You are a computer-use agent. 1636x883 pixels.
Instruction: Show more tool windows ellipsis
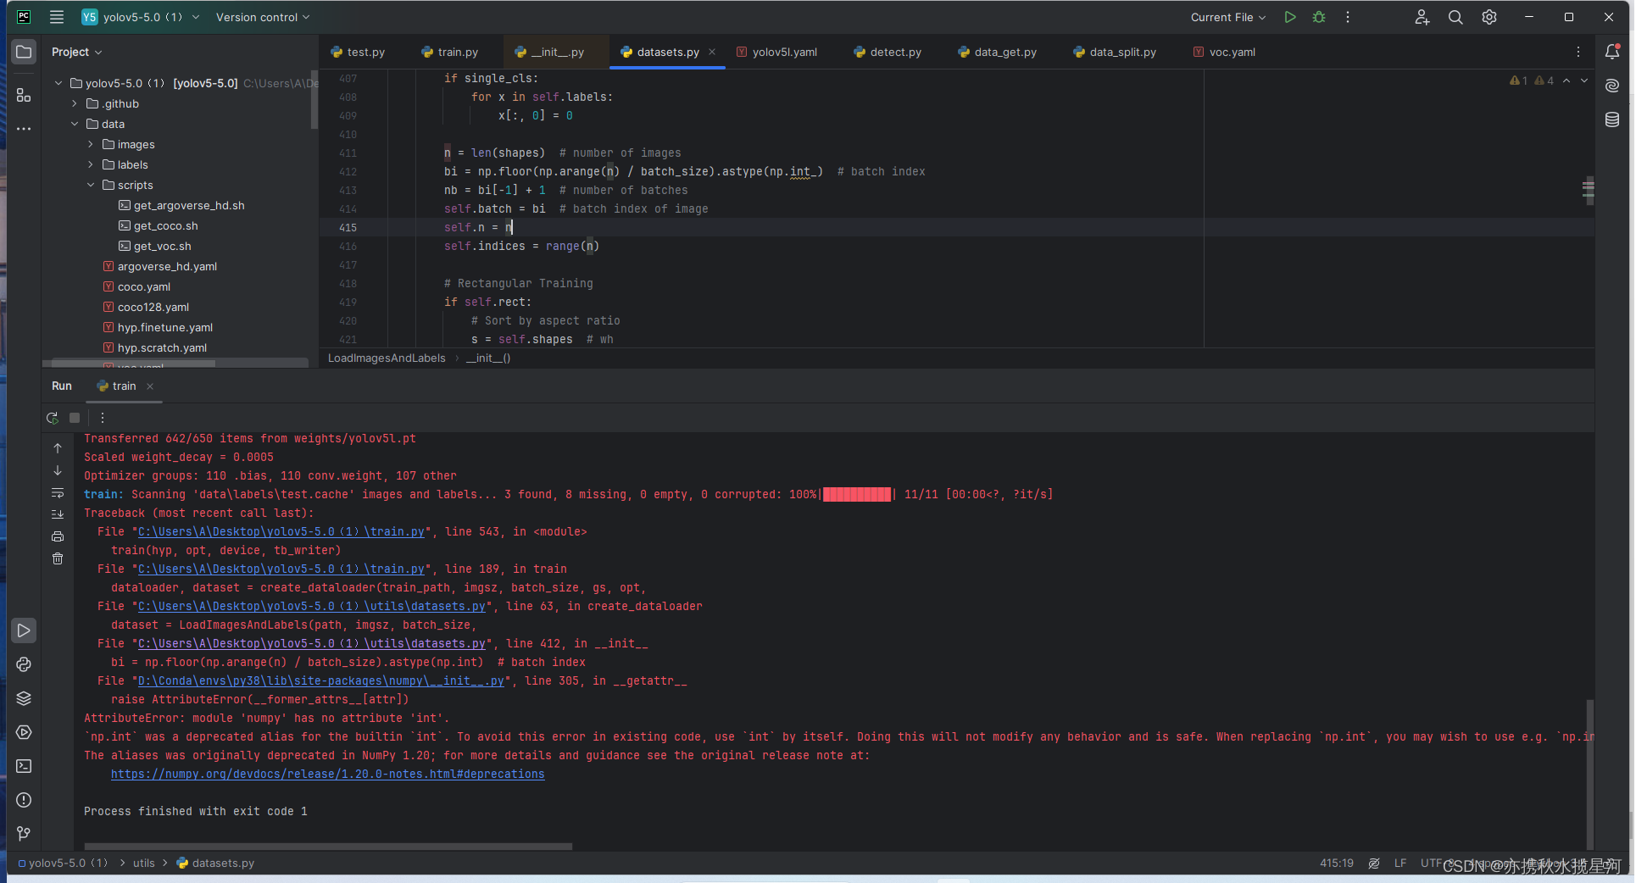coord(24,129)
